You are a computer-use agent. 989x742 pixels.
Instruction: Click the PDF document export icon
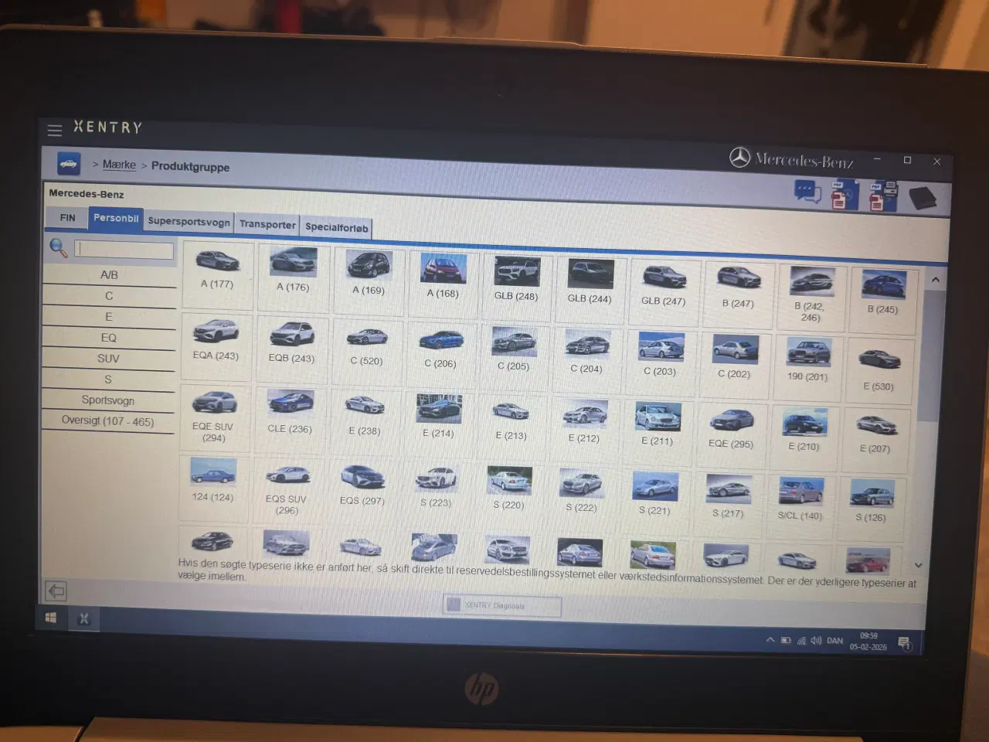click(x=844, y=195)
